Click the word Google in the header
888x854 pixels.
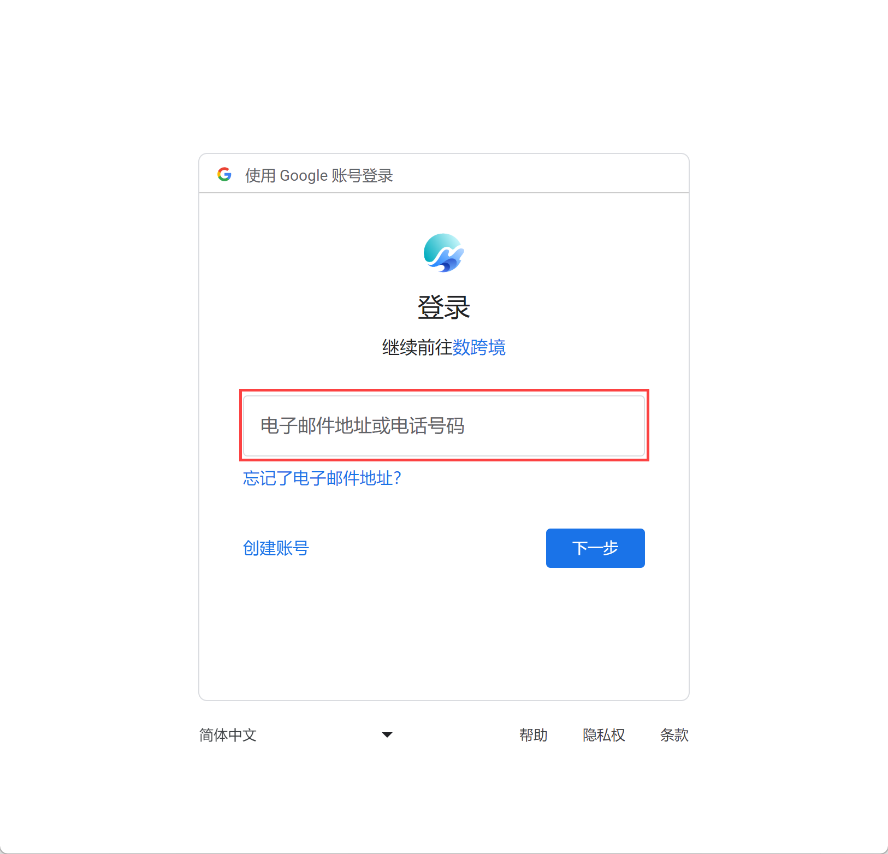(x=304, y=175)
